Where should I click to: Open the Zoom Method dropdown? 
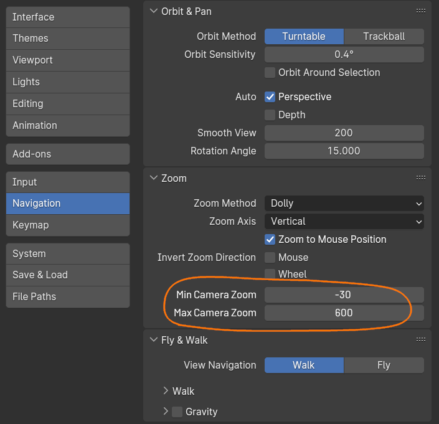tap(344, 203)
